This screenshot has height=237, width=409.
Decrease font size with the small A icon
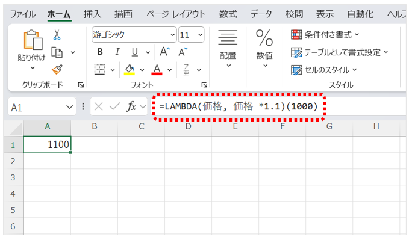pos(183,52)
